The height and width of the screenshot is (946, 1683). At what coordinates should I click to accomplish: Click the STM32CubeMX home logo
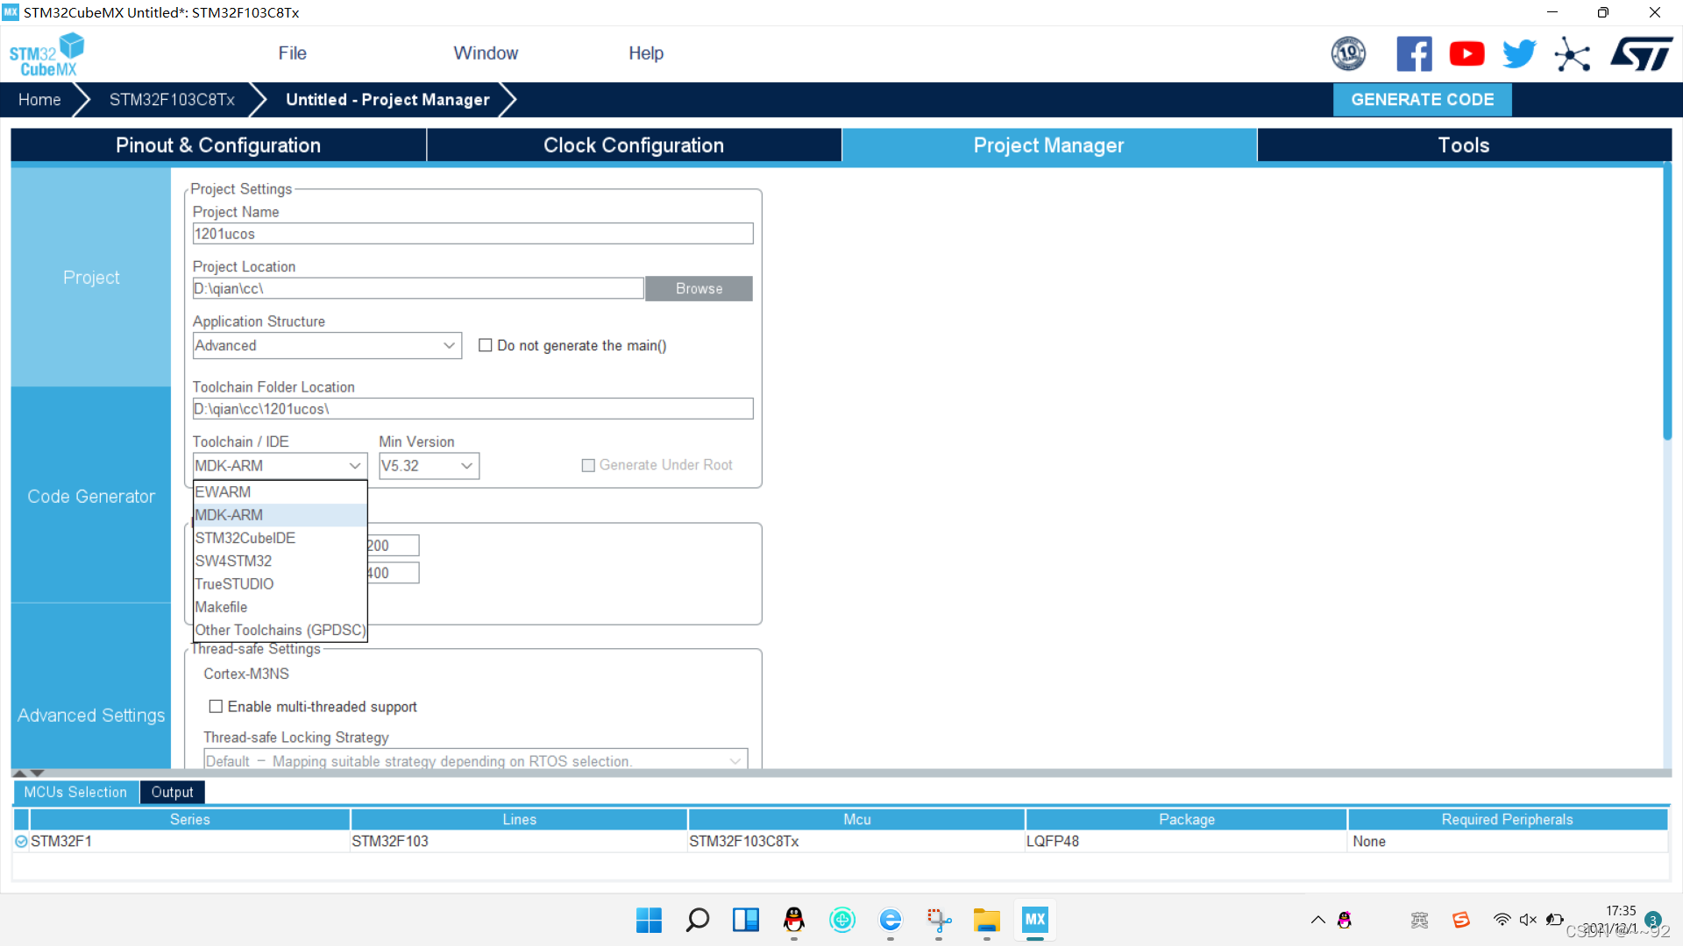(47, 54)
